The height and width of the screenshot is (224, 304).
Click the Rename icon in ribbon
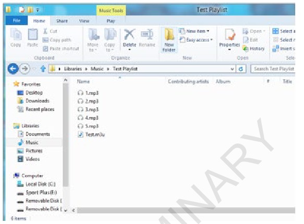[x=147, y=34]
